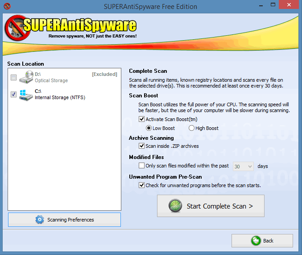Select the Low Boost radio option
302x255 pixels.
tap(149, 128)
